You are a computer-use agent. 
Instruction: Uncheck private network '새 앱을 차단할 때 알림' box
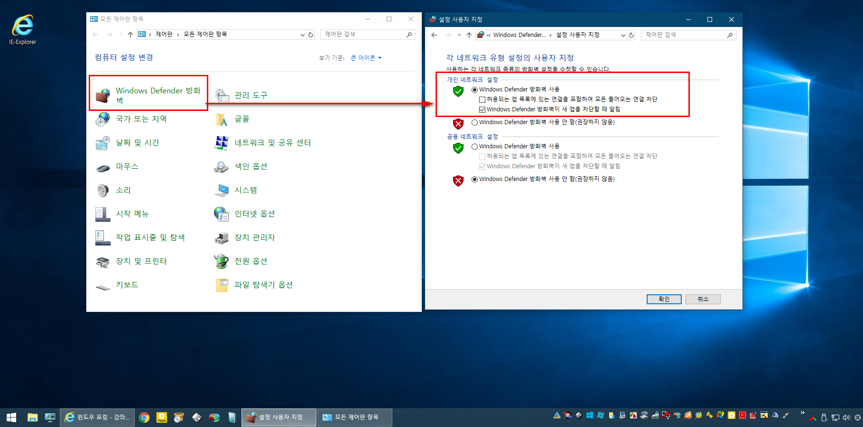click(482, 109)
